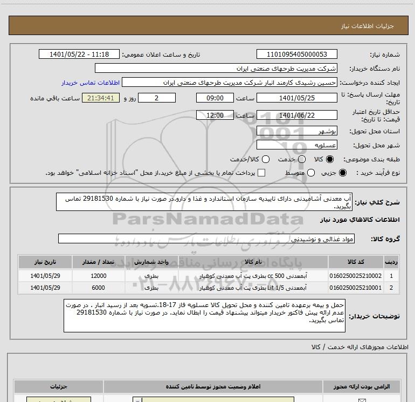Click the need date 1401/05/29 in row 1

tap(45, 276)
